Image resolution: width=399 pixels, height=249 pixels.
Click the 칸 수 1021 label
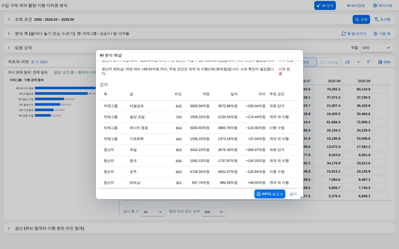pyautogui.click(x=39, y=62)
